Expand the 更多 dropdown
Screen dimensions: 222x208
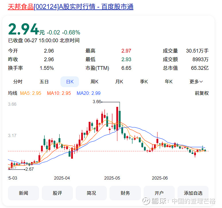coord(196,82)
